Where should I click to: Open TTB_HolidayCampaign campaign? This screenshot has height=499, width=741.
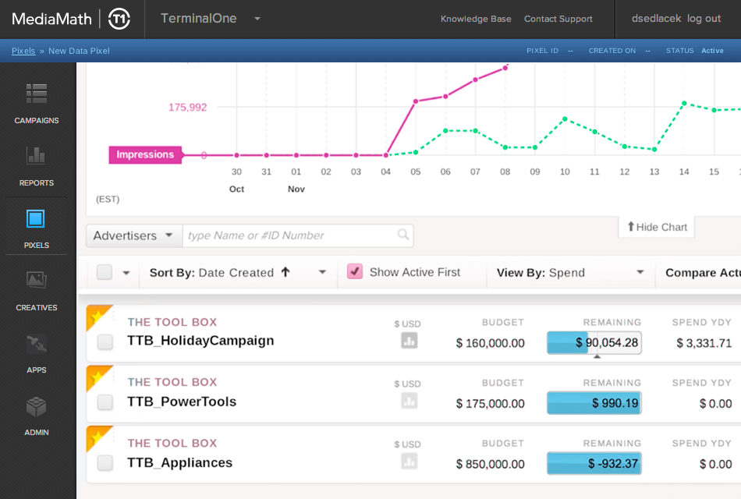coord(200,341)
